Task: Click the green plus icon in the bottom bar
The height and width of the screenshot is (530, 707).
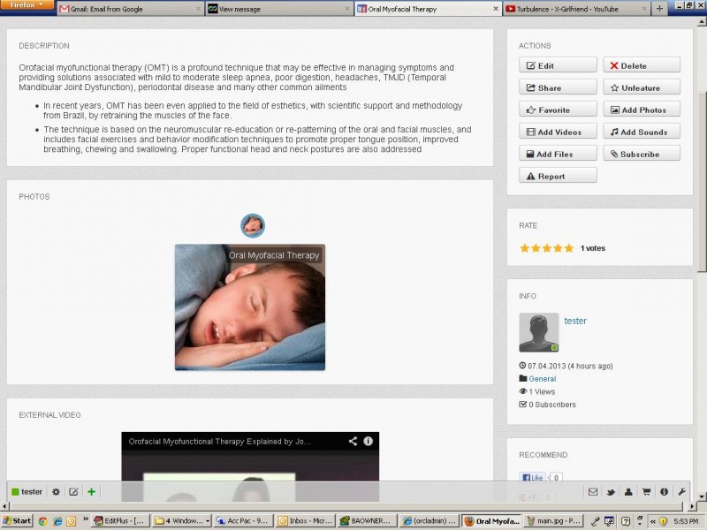Action: [92, 492]
